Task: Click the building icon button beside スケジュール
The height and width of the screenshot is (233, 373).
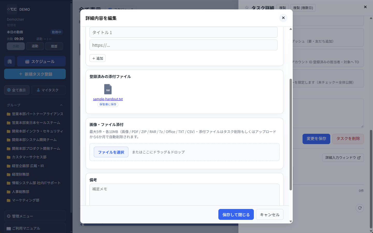Action: click(10, 62)
